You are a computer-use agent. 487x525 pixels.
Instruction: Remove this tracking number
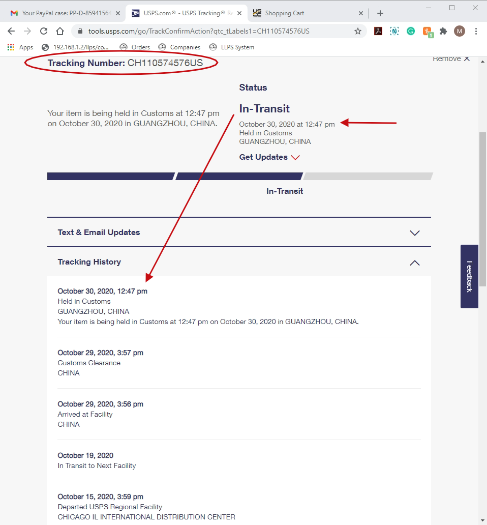pos(451,59)
